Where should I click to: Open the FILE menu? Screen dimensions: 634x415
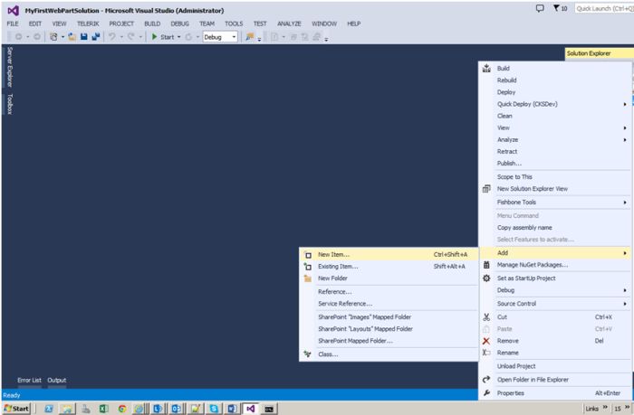point(13,24)
